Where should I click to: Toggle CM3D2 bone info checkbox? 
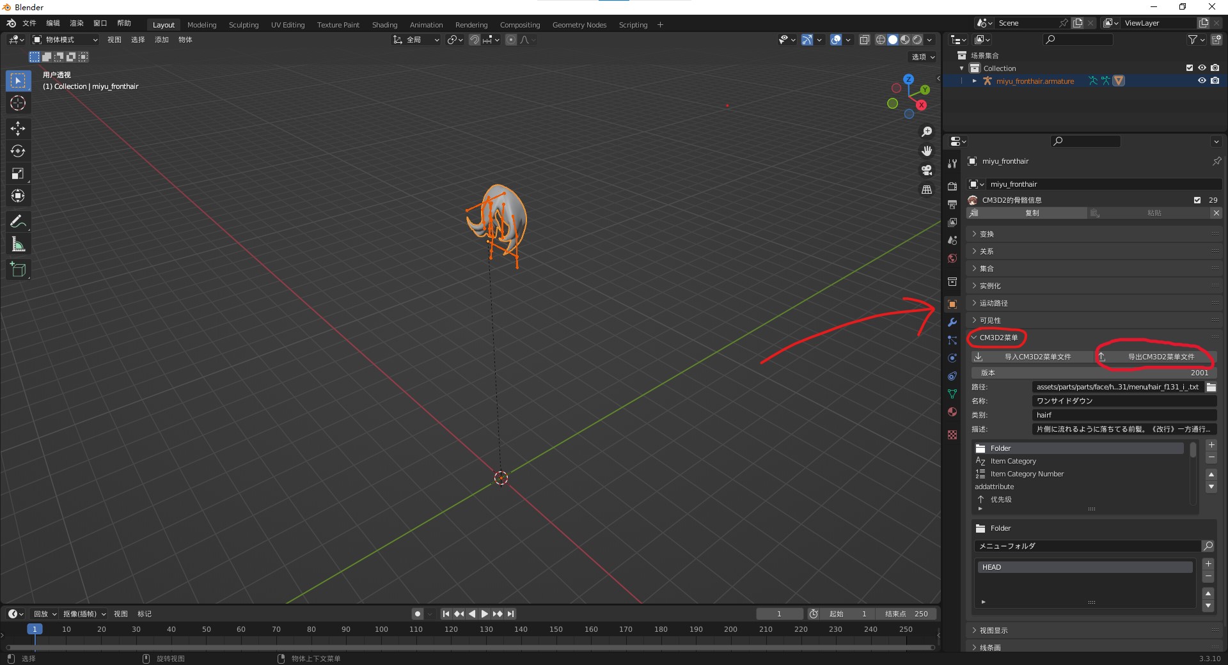point(1197,200)
